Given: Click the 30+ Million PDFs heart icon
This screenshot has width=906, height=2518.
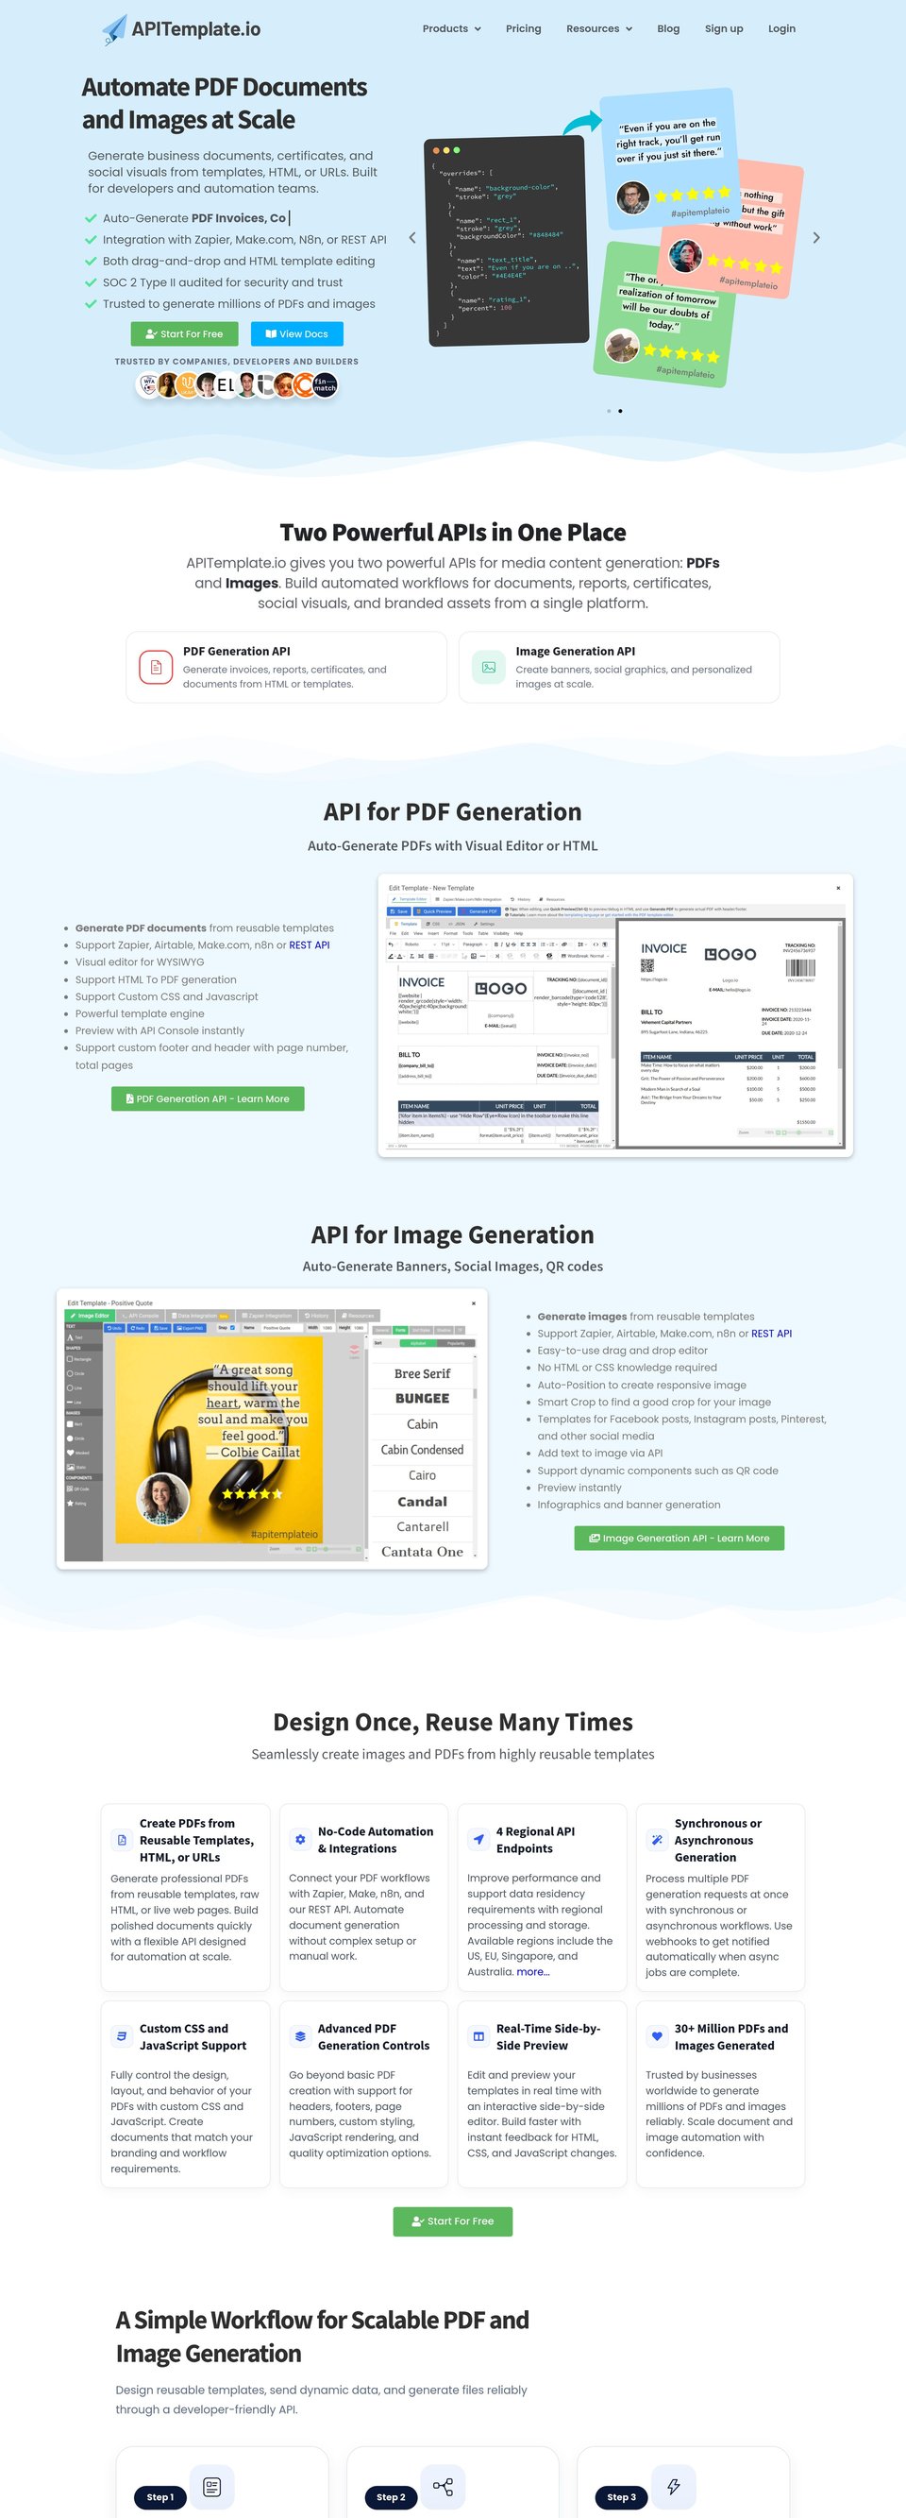Looking at the screenshot, I should point(657,2037).
